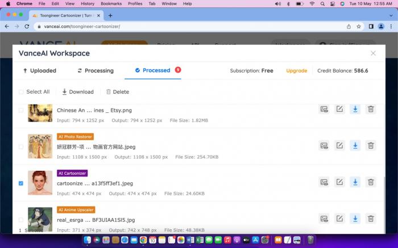This screenshot has height=248, width=398.
Task: Switch to the Uploaded tab
Action: (x=40, y=71)
